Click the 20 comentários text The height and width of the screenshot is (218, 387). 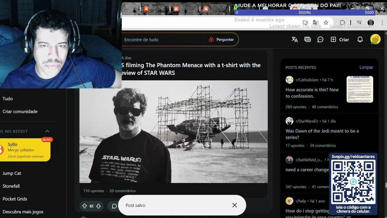click(122, 191)
